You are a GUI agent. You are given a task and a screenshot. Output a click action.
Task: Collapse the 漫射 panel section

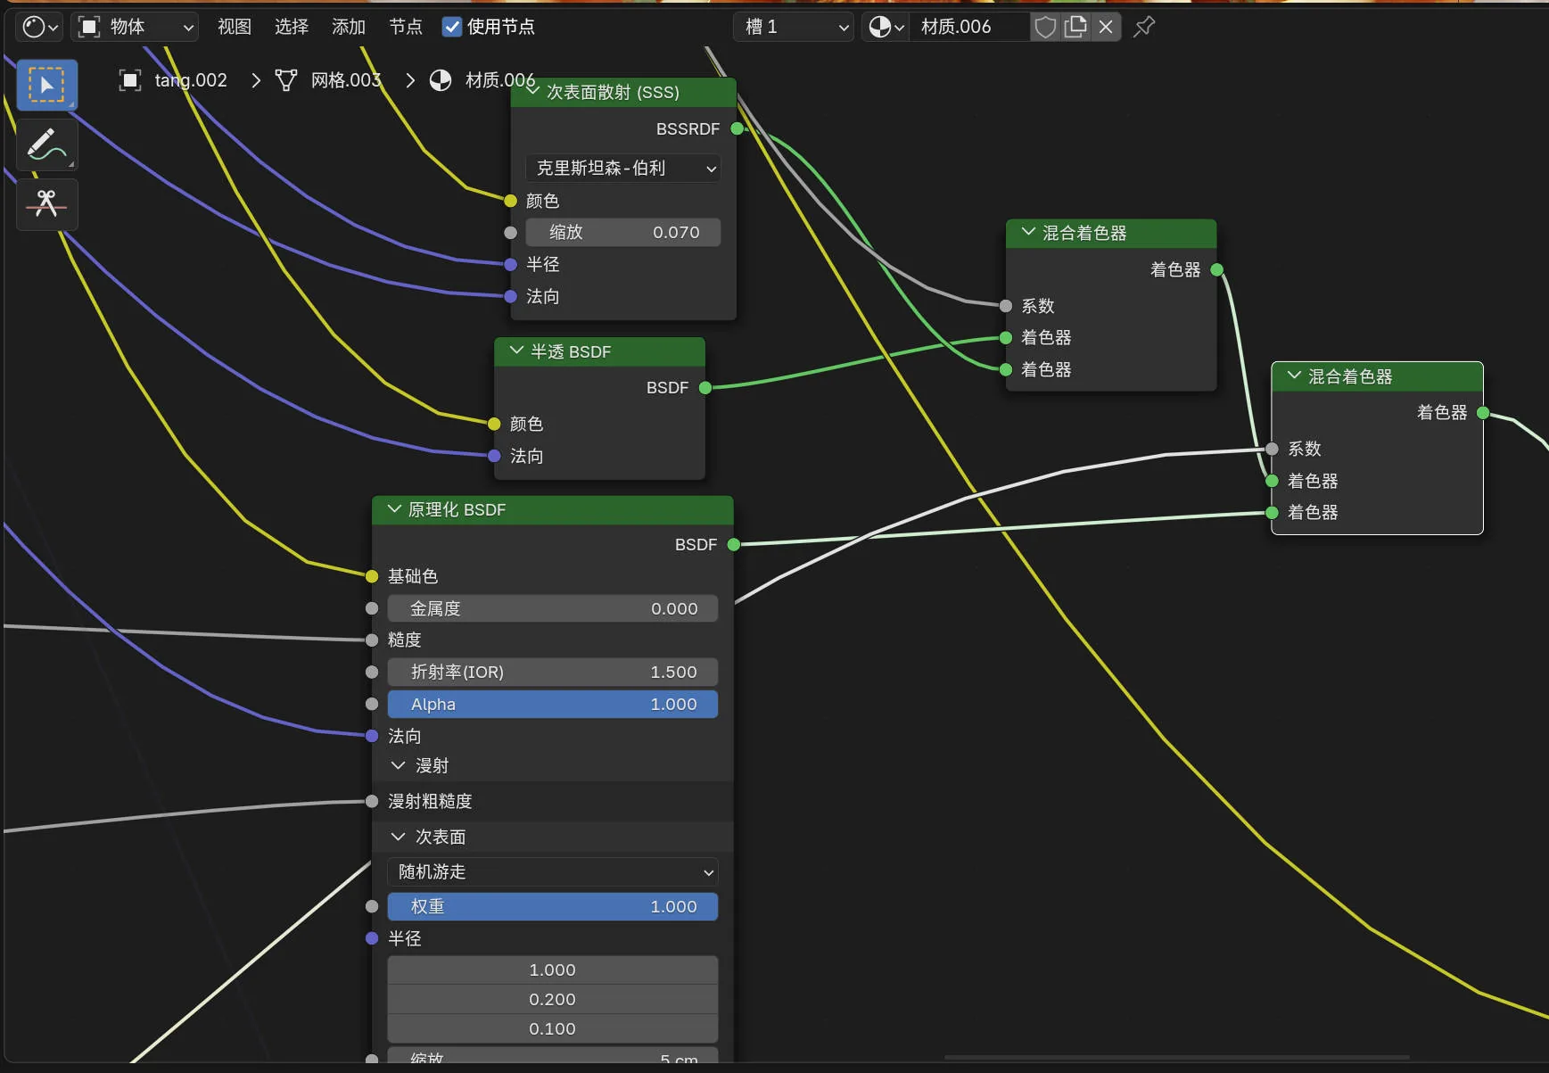click(398, 765)
